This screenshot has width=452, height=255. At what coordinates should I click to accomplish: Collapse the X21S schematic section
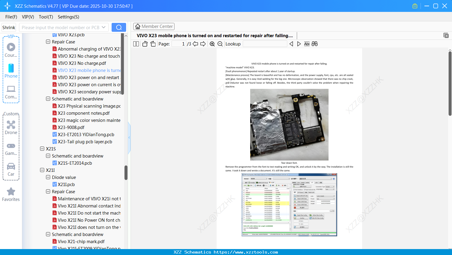pos(42,149)
